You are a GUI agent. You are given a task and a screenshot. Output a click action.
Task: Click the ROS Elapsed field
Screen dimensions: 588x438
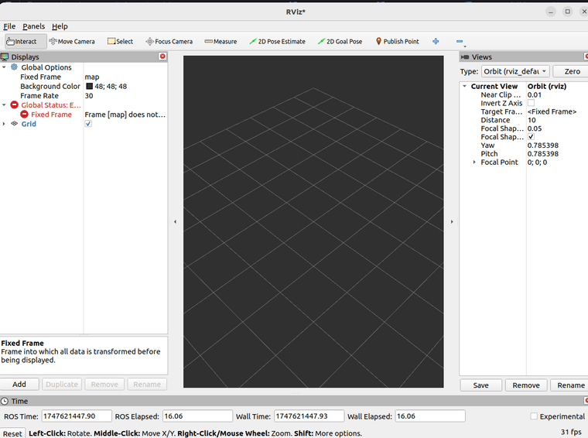click(x=197, y=416)
